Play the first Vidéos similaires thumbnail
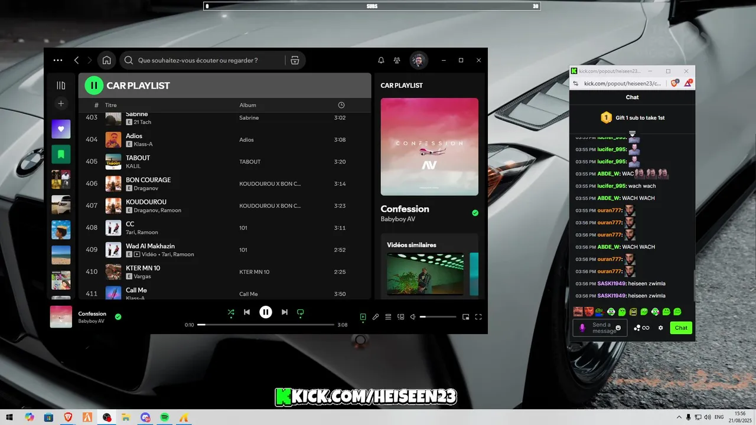This screenshot has width=756, height=425. tap(425, 274)
